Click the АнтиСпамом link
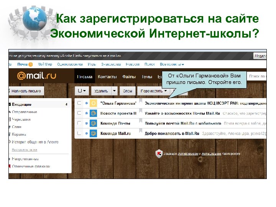Viewport: 276px width, 207px height. pyautogui.click(x=211, y=154)
